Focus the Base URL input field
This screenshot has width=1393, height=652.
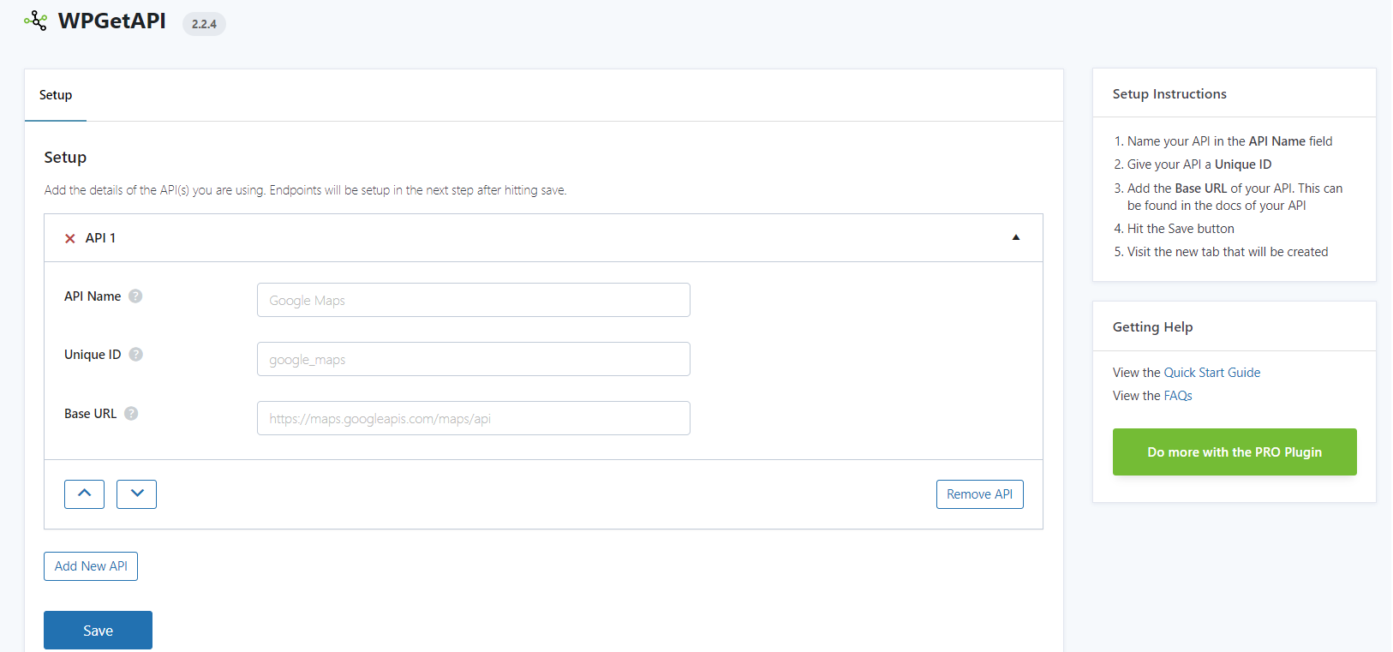473,418
